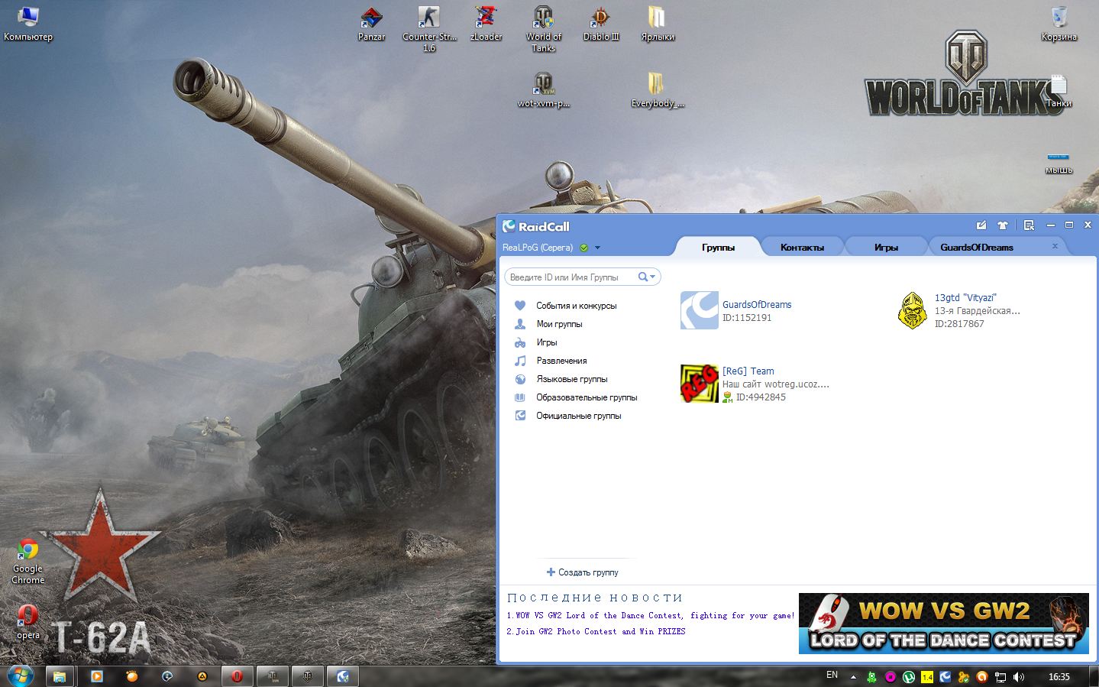Image resolution: width=1099 pixels, height=687 pixels.
Task: Click the search magnifier in group search
Action: pos(643,277)
